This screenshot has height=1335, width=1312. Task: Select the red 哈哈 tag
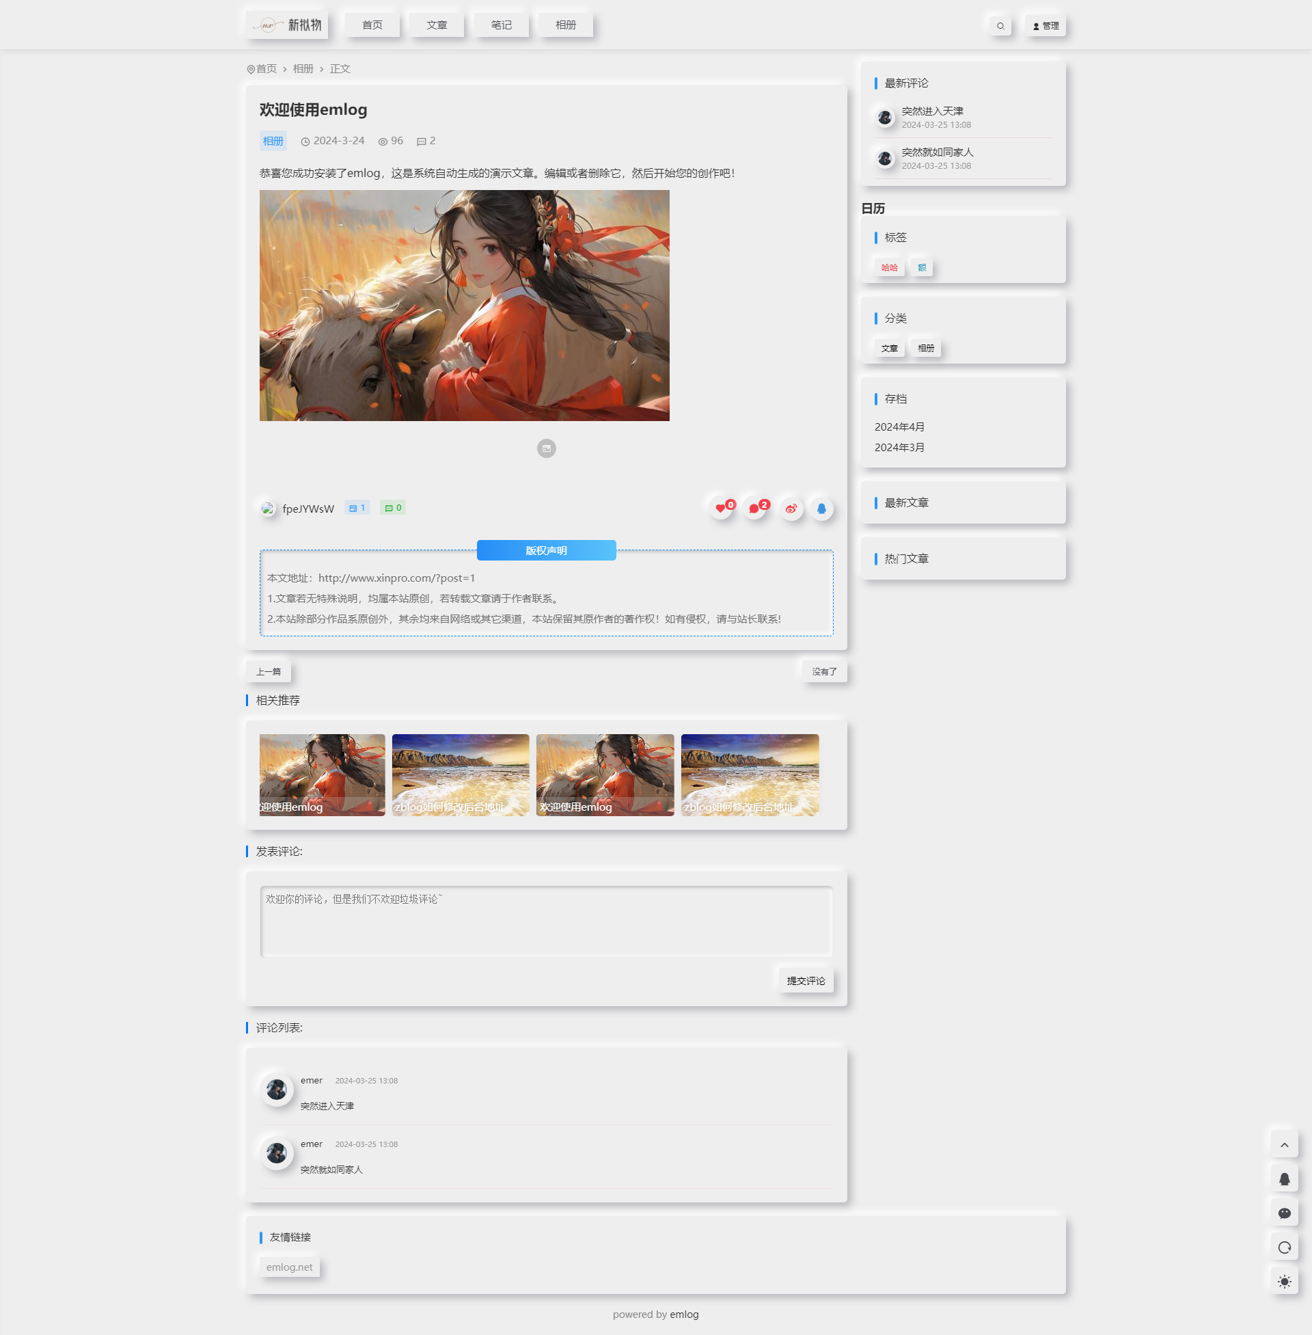(889, 267)
